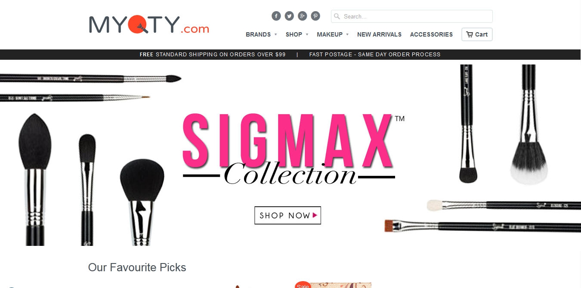Click the free standard shipping notice

[x=213, y=55]
